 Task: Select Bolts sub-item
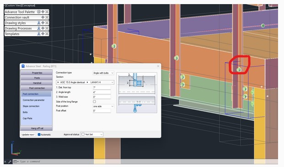[25, 112]
